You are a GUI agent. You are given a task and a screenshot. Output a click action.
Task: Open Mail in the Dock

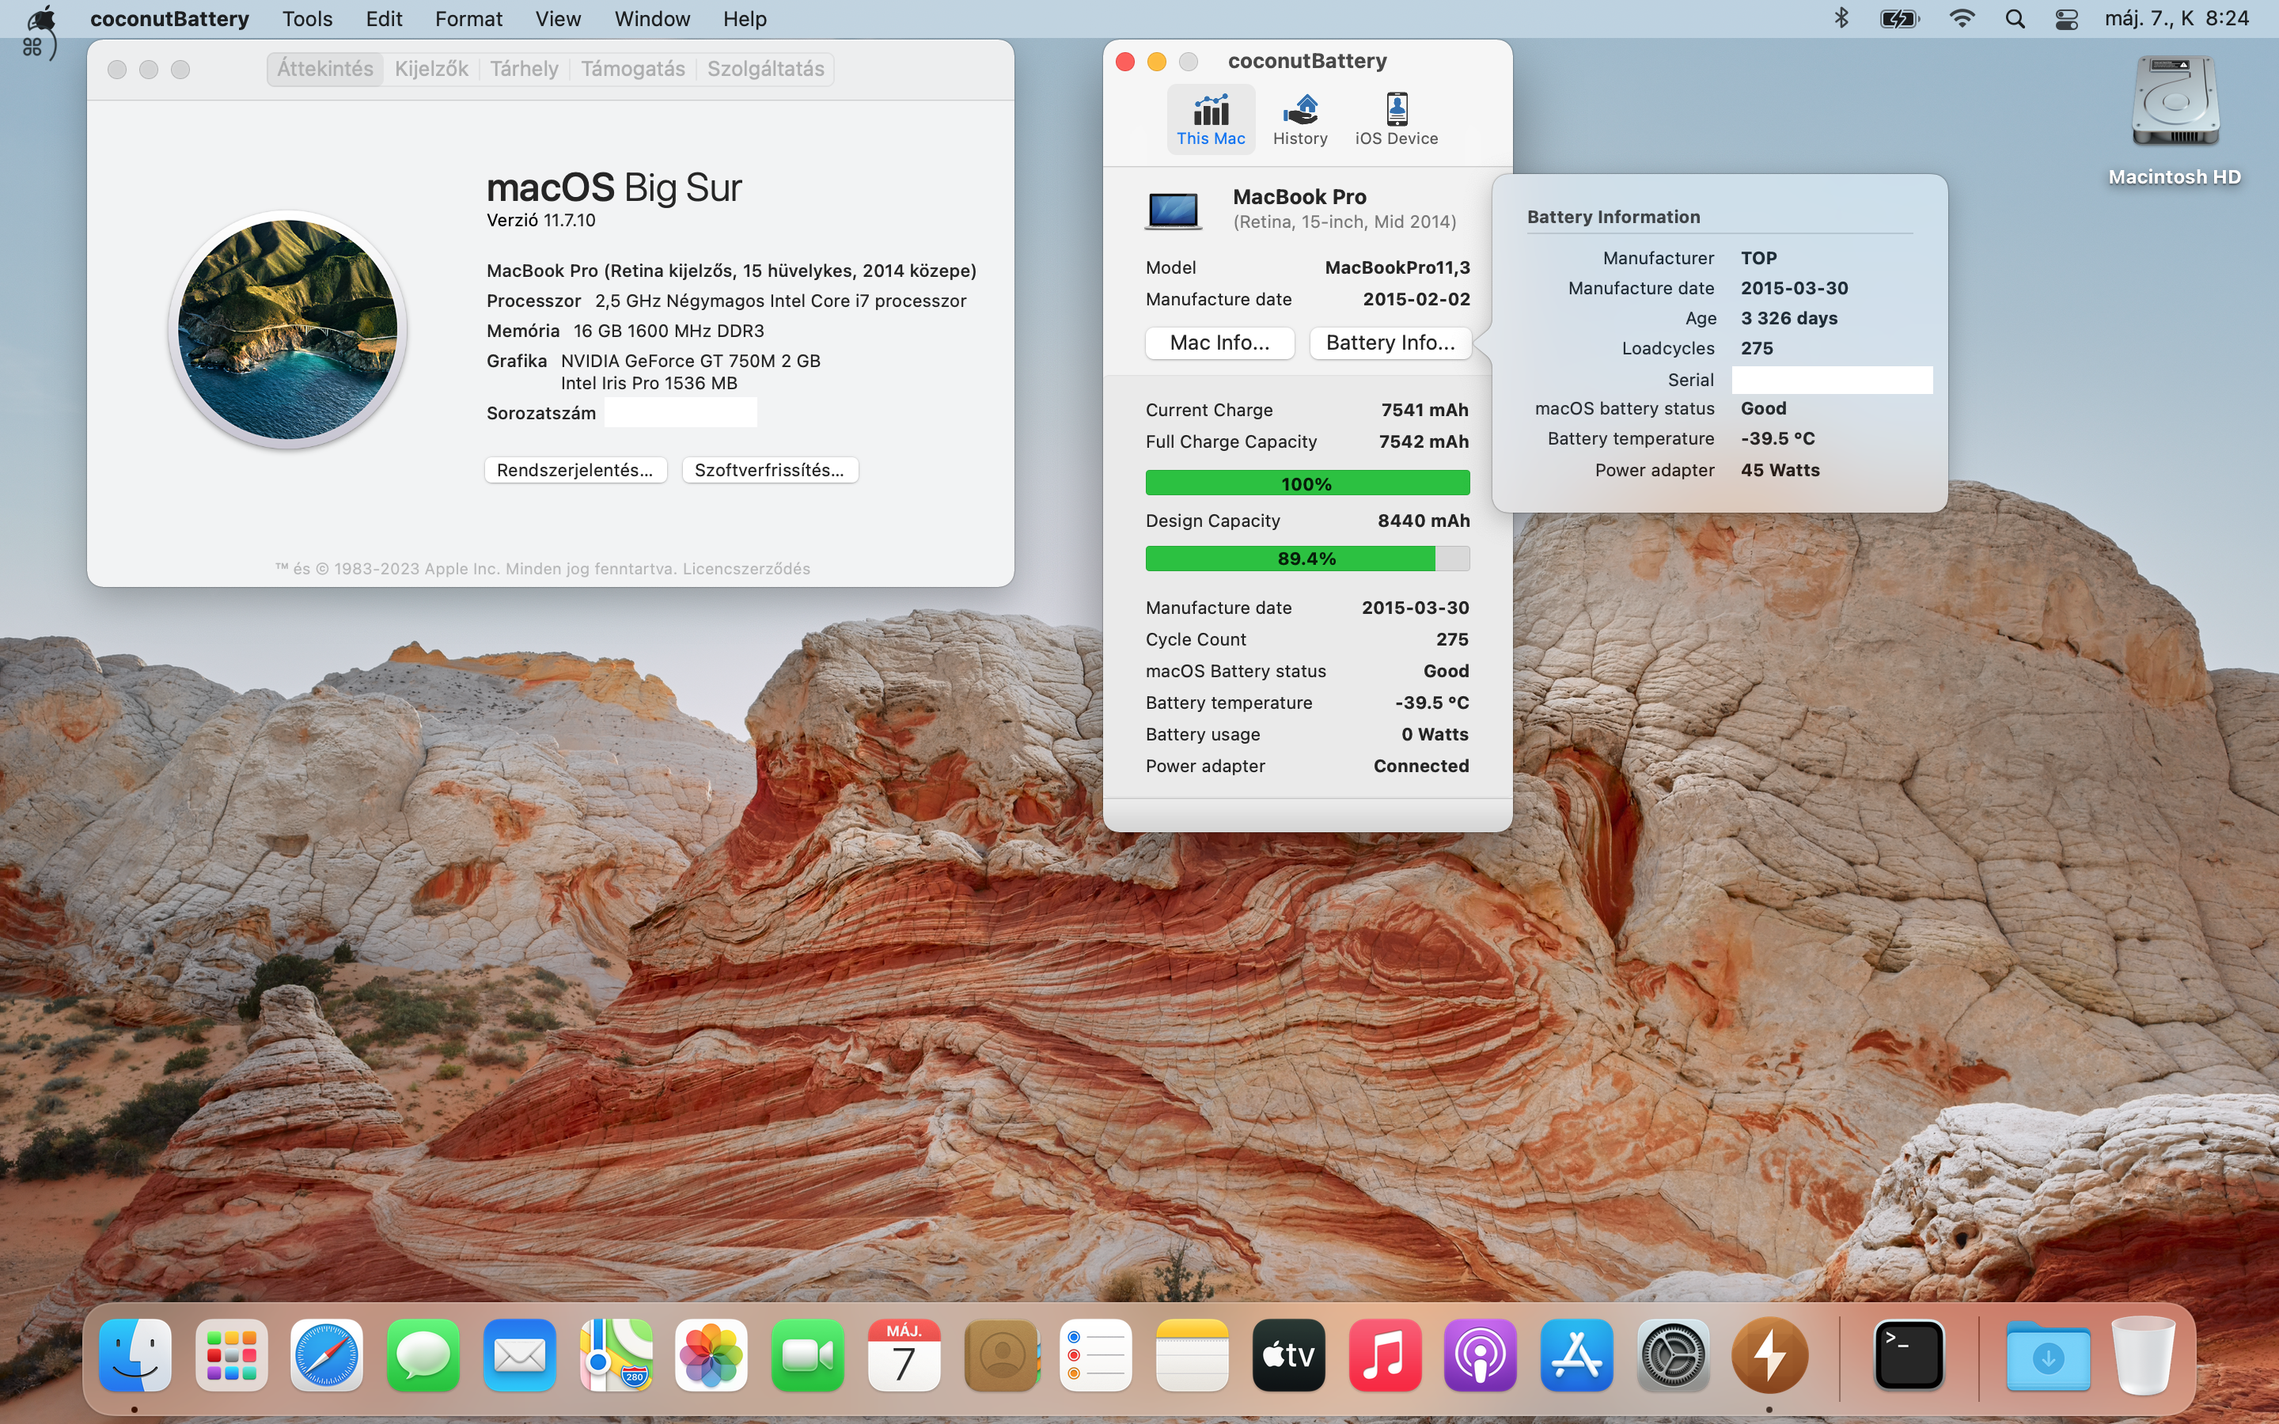click(519, 1354)
